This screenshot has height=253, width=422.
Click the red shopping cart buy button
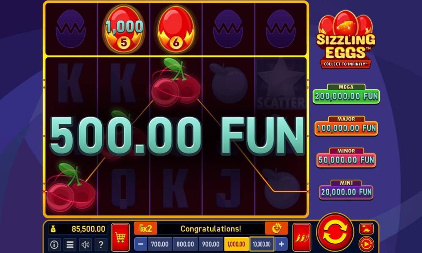coord(120,237)
